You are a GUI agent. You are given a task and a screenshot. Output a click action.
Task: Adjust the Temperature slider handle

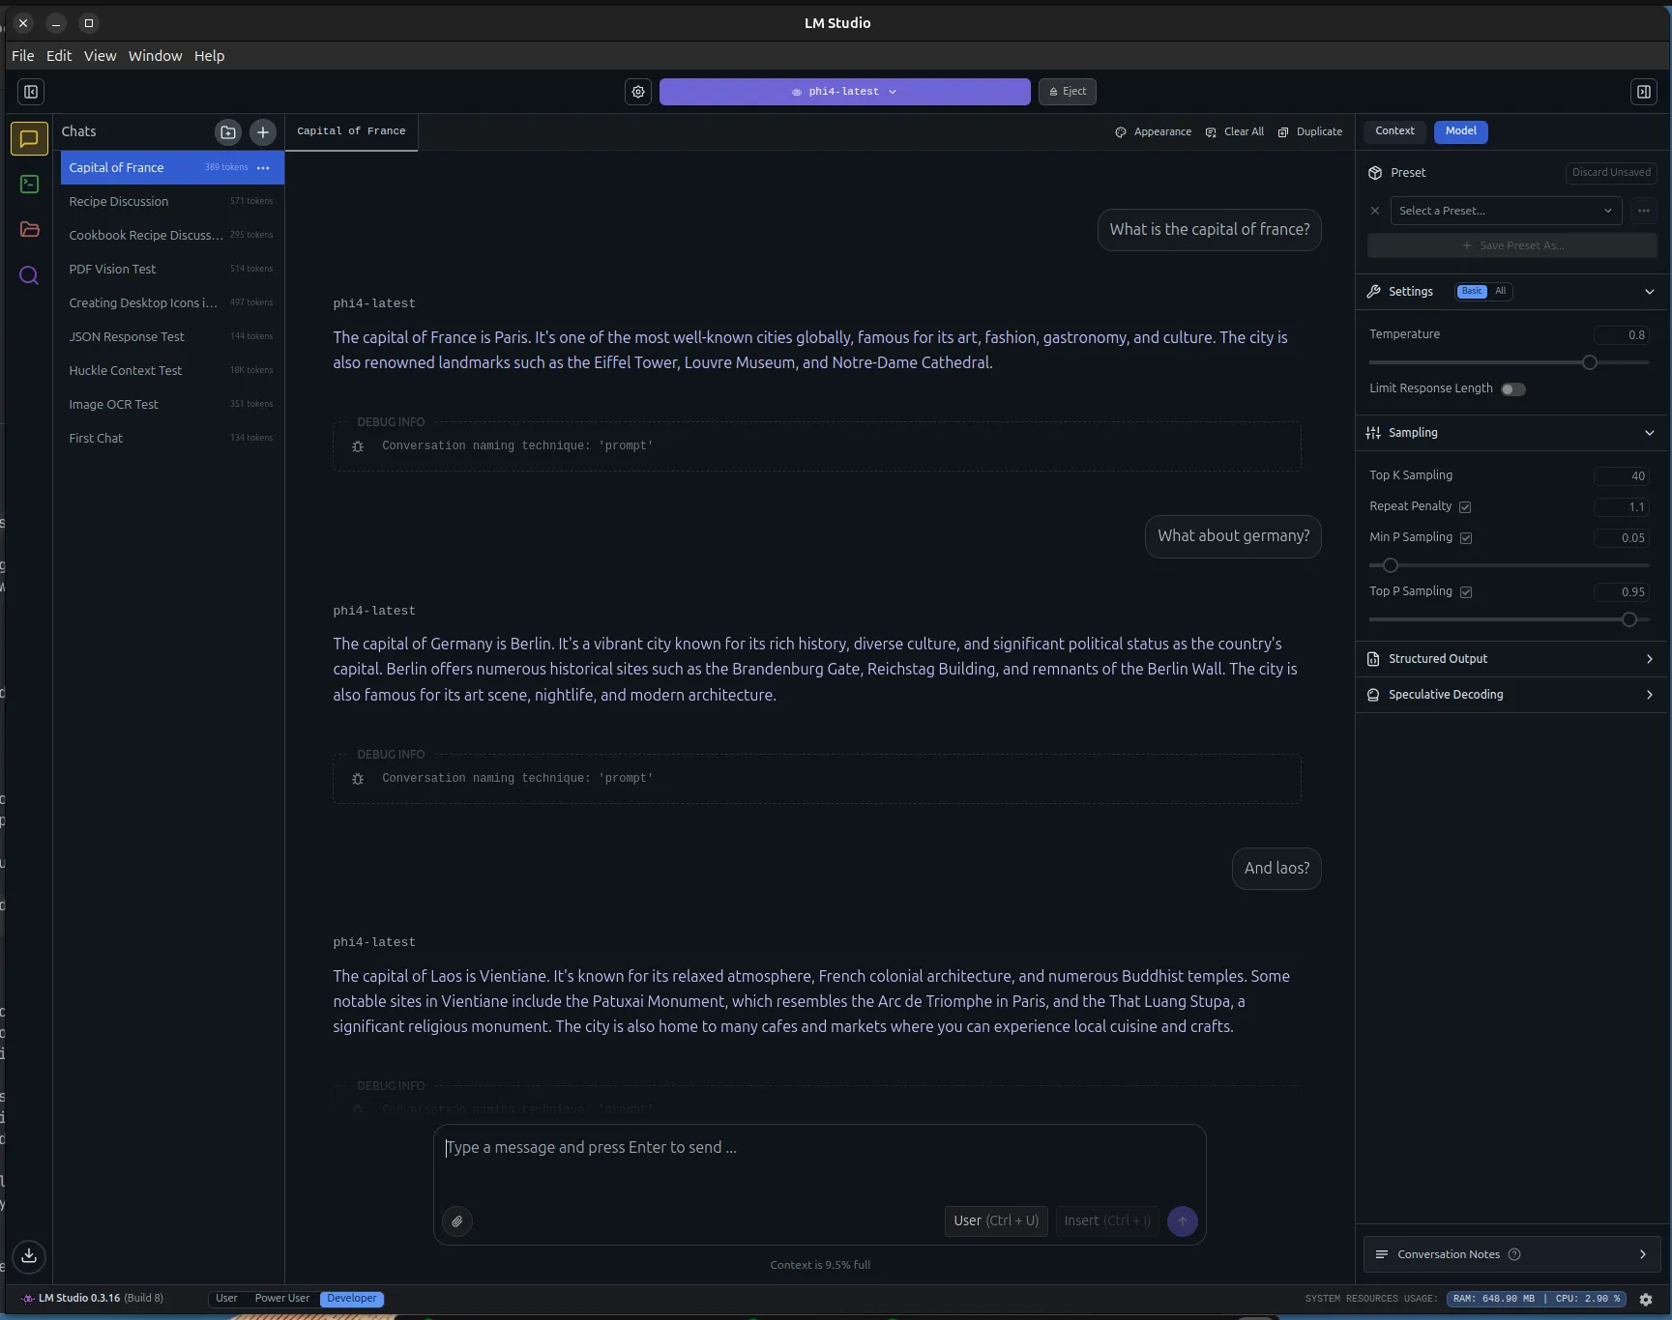click(x=1589, y=362)
